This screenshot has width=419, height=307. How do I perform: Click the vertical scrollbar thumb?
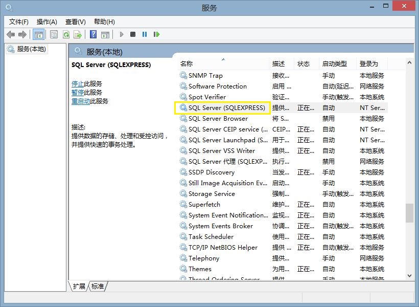(x=409, y=213)
